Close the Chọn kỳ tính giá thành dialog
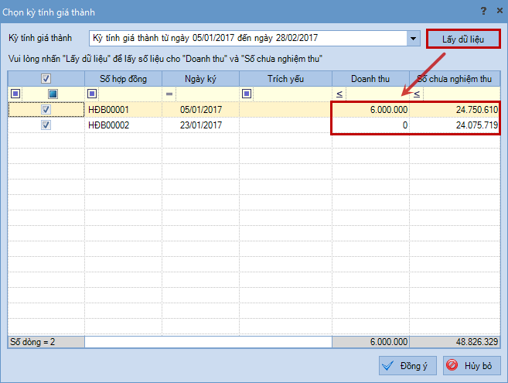Screen dimensions: 508x383 coord(497,11)
